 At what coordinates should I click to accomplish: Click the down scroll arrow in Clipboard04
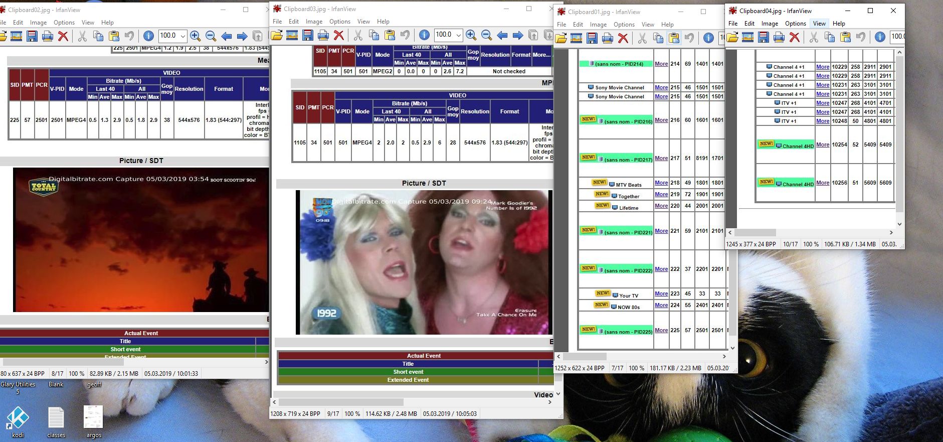click(x=899, y=224)
